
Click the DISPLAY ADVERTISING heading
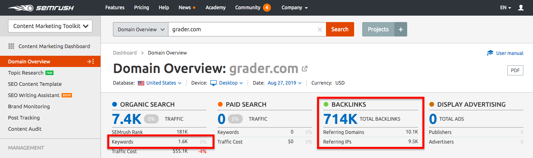(x=471, y=104)
